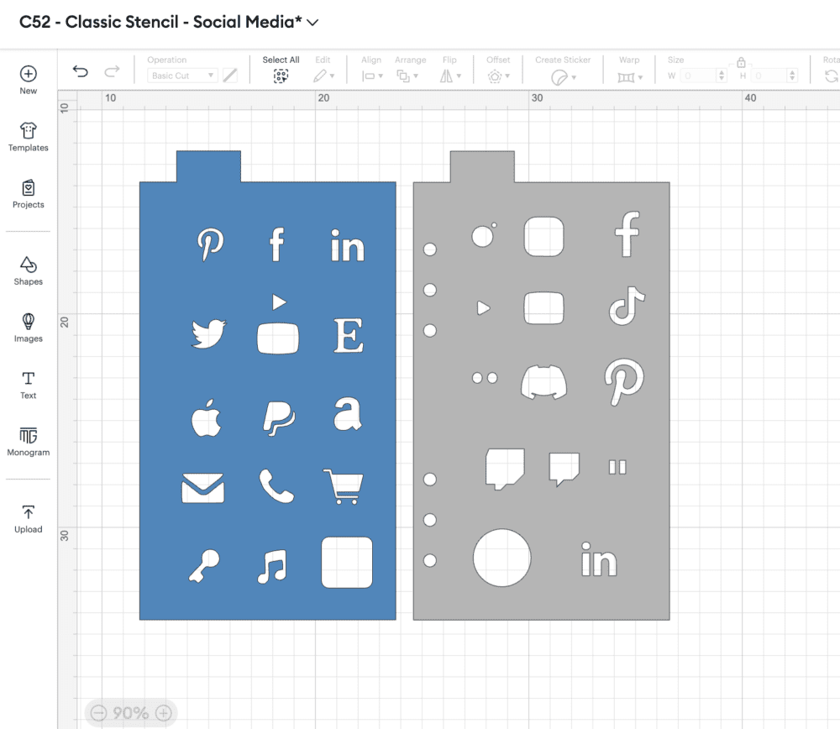Click the operation color swatch
The width and height of the screenshot is (840, 729).
click(229, 76)
